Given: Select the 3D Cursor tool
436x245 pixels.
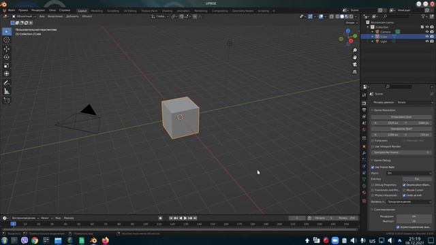Looking at the screenshot, I should [7, 40].
